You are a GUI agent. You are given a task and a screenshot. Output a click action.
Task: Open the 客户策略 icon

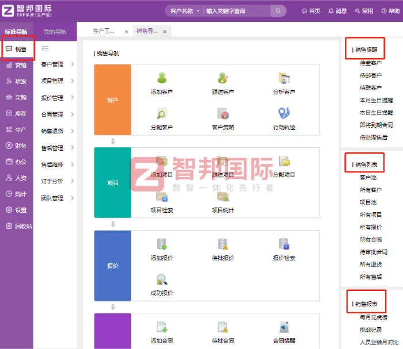click(x=223, y=113)
